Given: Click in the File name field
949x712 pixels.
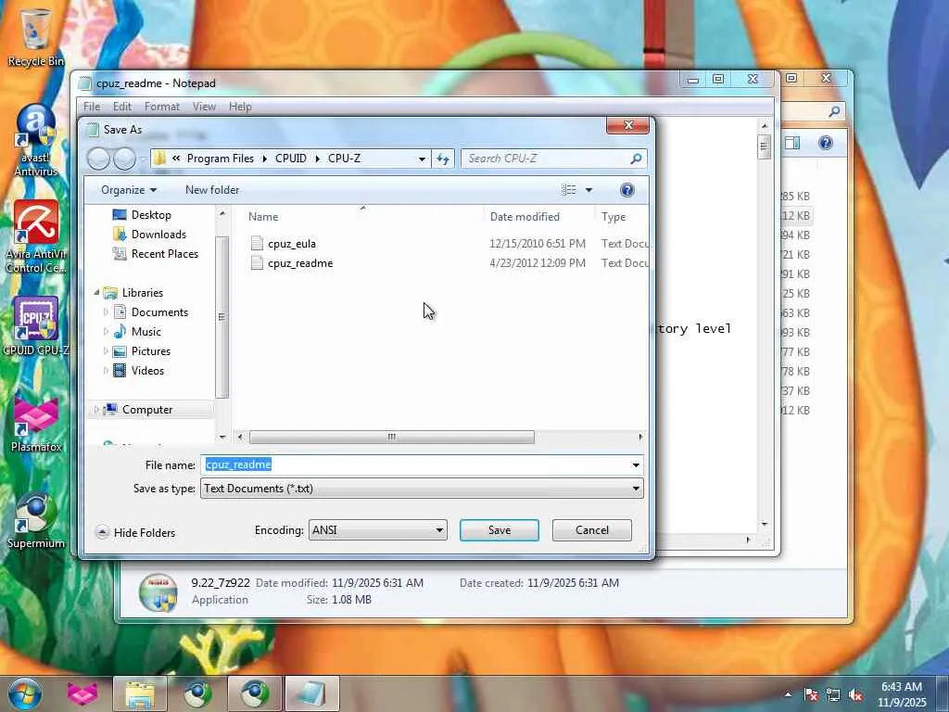Looking at the screenshot, I should pos(422,465).
